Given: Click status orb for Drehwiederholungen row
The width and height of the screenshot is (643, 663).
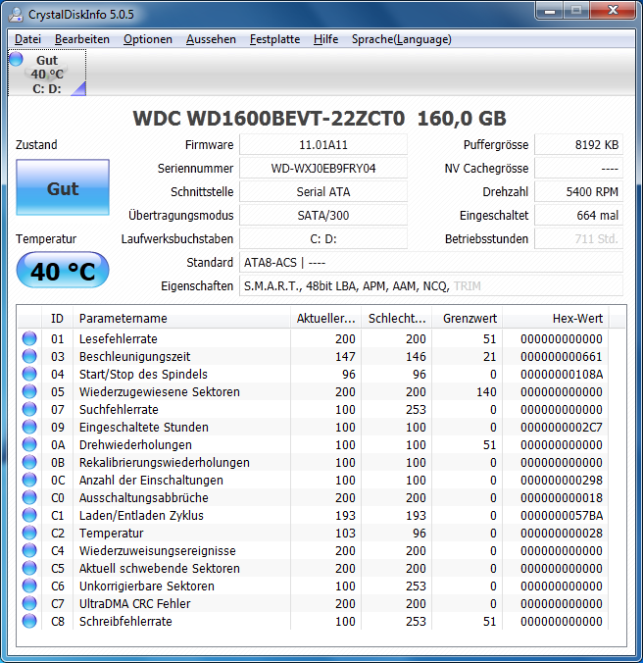Looking at the screenshot, I should 29,444.
